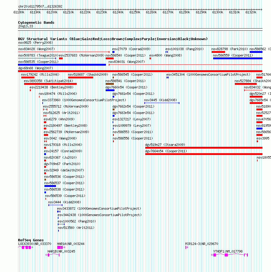This screenshot has width=271, height=272.
Task: Select esv2219438 (Bentley2008) label
Action: click(51, 88)
